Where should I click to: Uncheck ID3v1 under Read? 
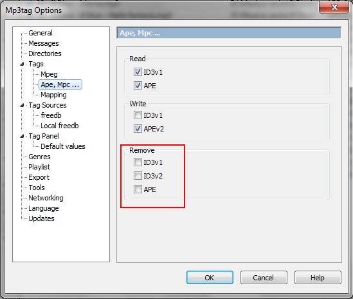coord(138,72)
